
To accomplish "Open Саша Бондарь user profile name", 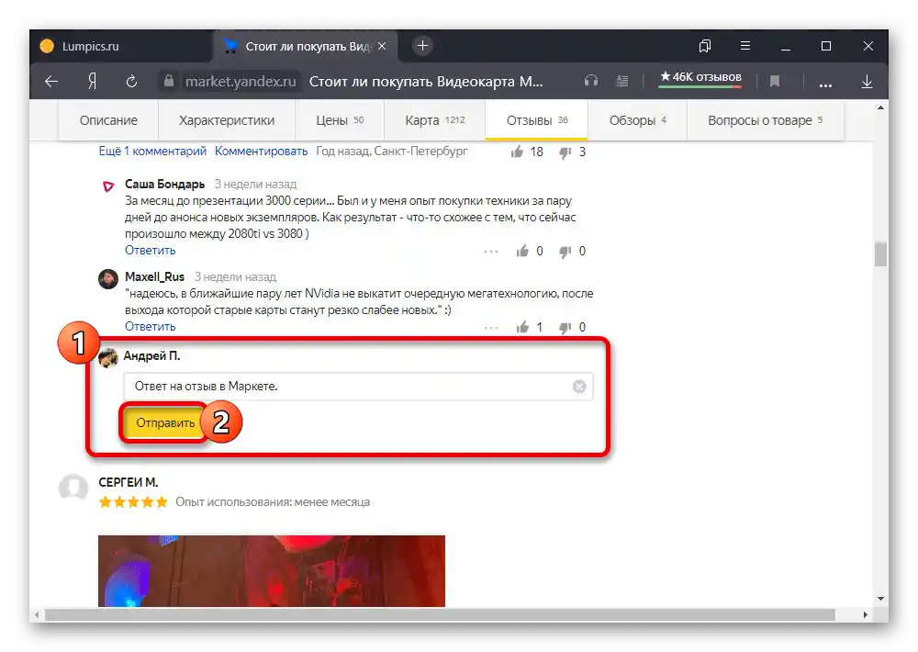I will (x=164, y=184).
